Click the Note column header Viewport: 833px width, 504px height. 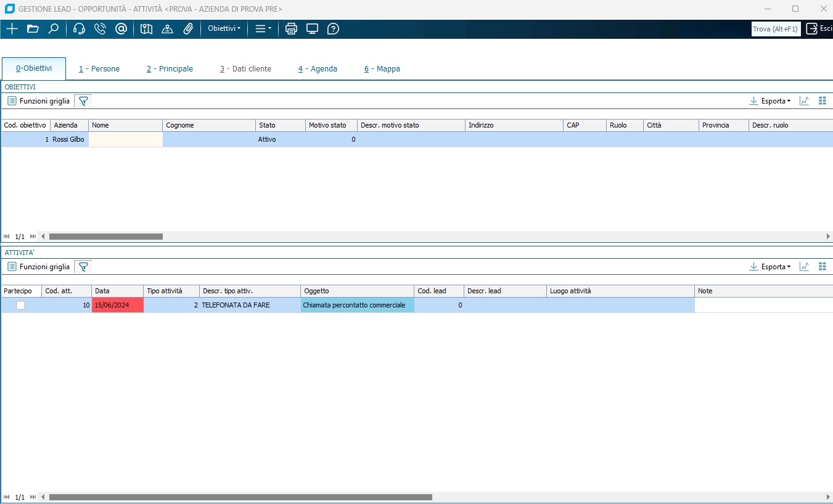tap(764, 291)
